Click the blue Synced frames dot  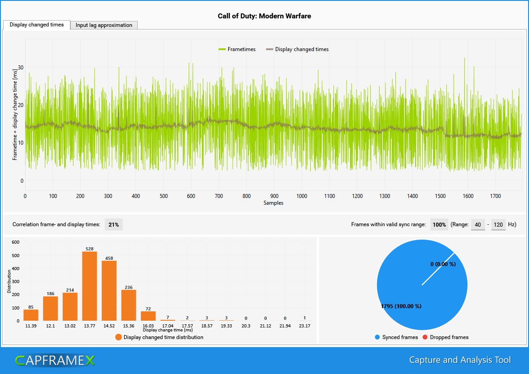[x=378, y=337]
